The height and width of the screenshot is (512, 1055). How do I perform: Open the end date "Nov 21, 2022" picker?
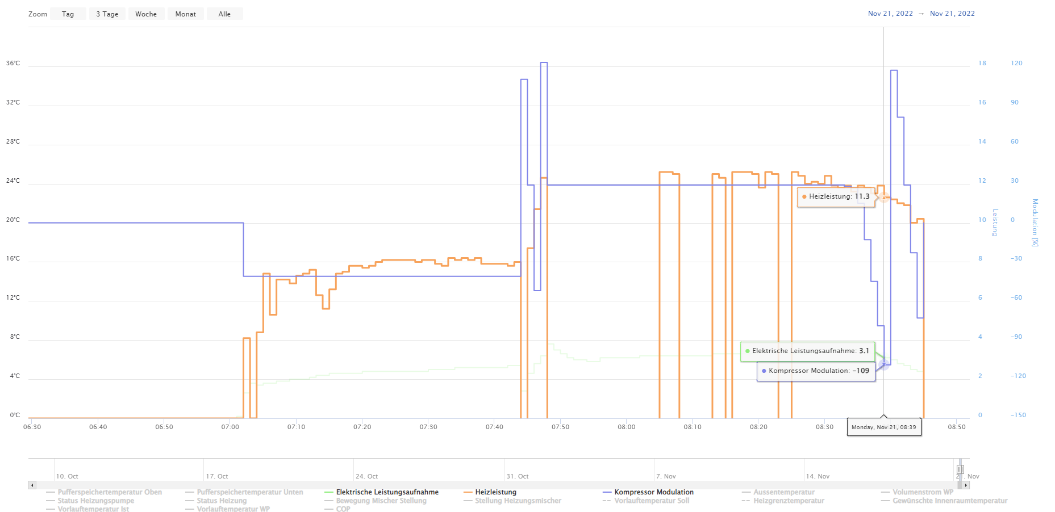[952, 13]
